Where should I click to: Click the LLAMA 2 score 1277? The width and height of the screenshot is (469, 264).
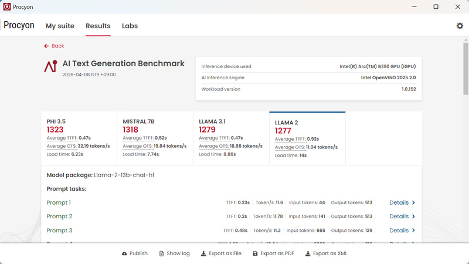(x=283, y=131)
